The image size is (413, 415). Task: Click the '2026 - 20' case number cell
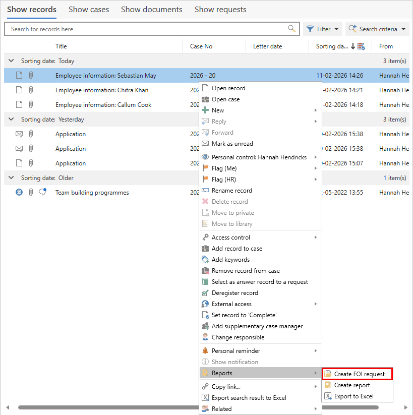(x=203, y=76)
